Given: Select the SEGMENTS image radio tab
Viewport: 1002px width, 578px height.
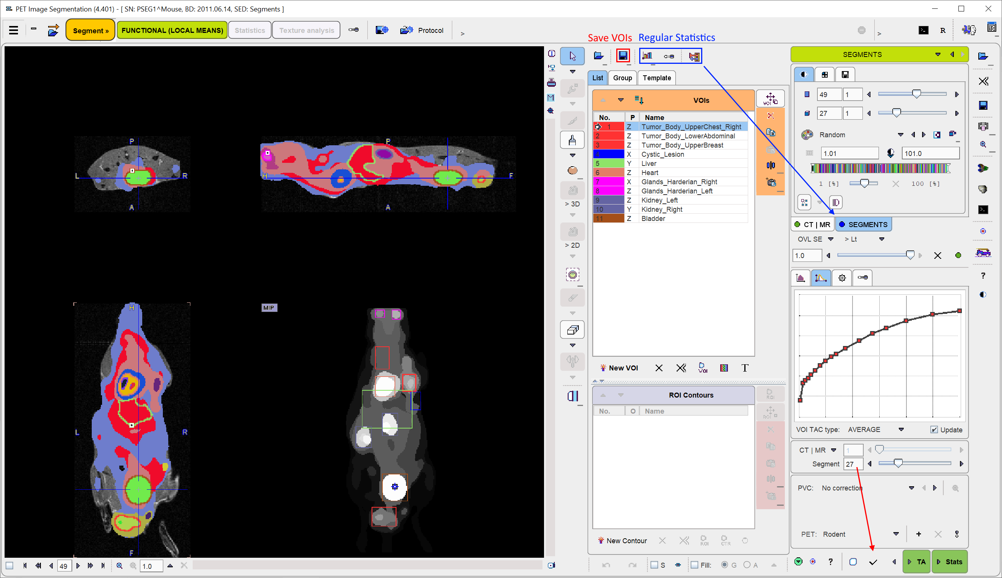Looking at the screenshot, I should (x=863, y=224).
